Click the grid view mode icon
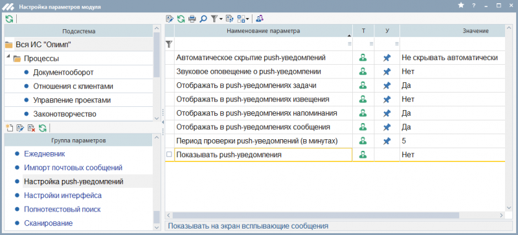 point(241,19)
